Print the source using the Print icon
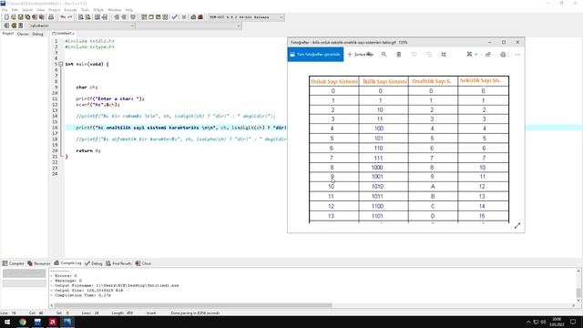Viewport: 583px width, 328px height. point(51,17)
